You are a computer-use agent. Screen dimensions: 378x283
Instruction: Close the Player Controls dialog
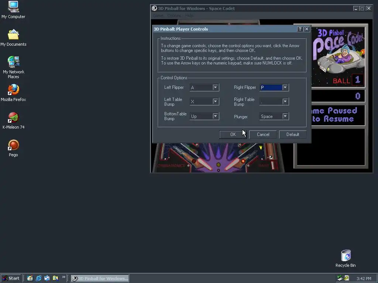coord(307,29)
